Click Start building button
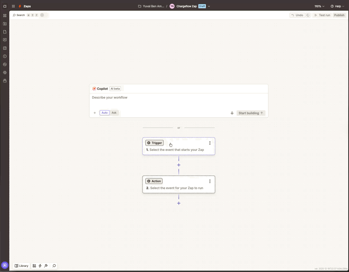Screen dimensions: 349x272 click(x=251, y=113)
